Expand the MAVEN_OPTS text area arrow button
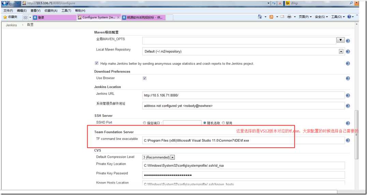367x195 pixels. [x=340, y=40]
